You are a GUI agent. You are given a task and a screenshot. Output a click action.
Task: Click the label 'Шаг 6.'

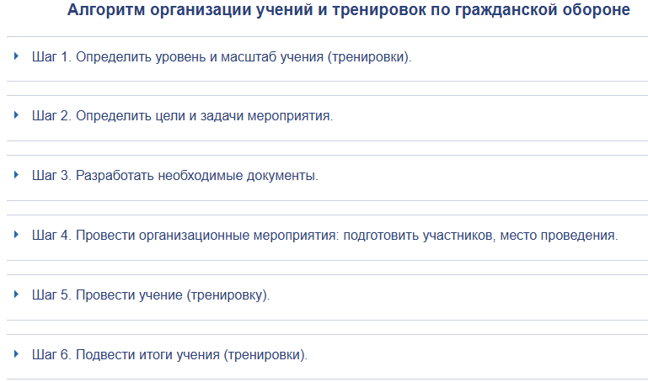click(51, 355)
